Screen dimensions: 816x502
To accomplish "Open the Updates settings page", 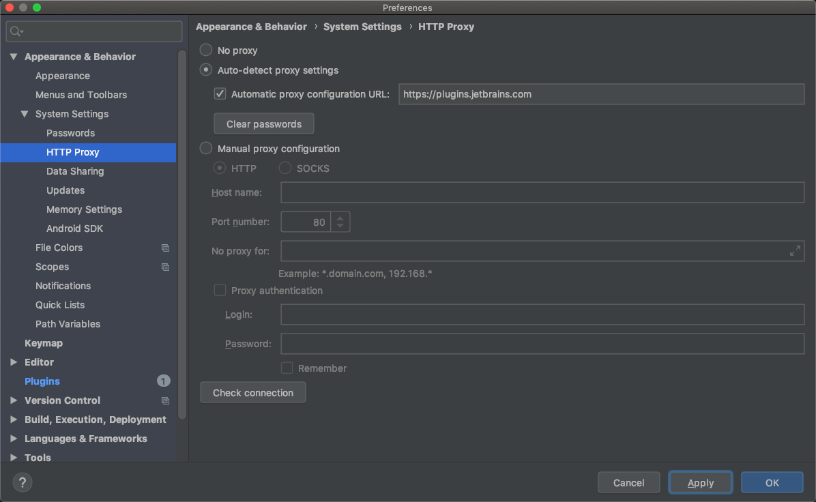I will 65,190.
